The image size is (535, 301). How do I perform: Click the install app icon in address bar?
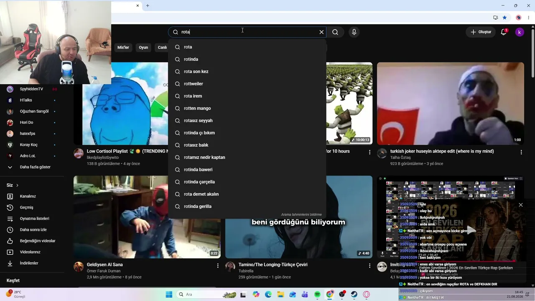495,18
